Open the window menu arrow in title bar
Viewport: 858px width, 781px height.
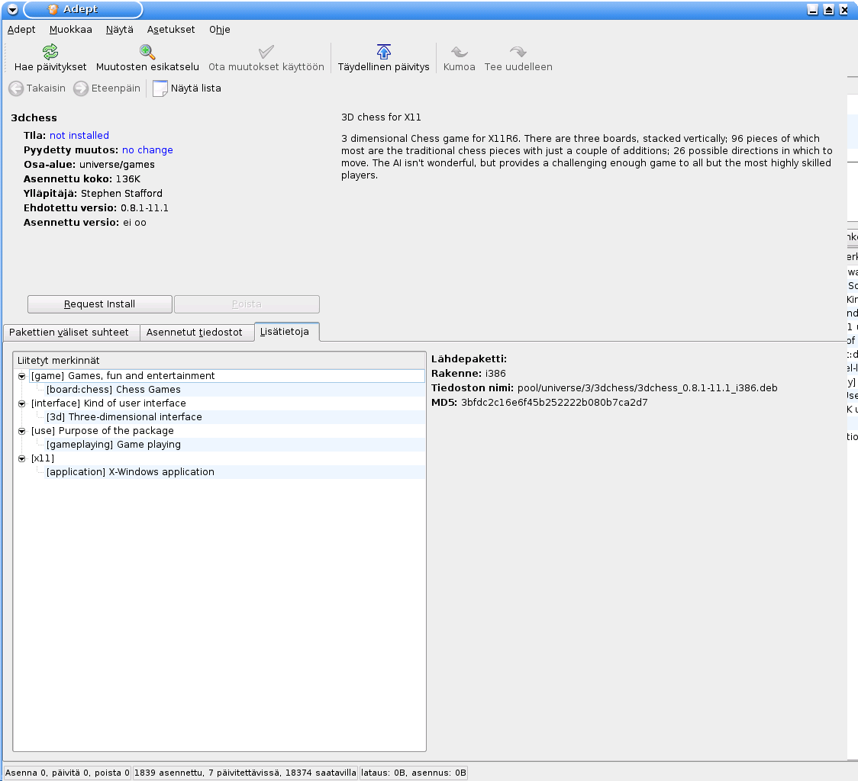pos(12,10)
